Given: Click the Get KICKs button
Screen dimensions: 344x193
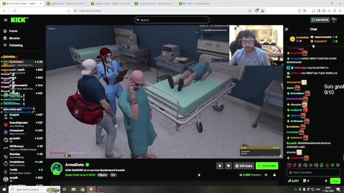Looking at the screenshot, I should pos(320,20).
